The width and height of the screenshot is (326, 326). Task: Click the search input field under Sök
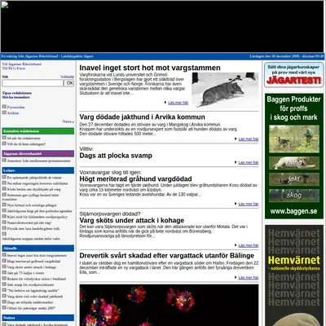click(x=33, y=83)
